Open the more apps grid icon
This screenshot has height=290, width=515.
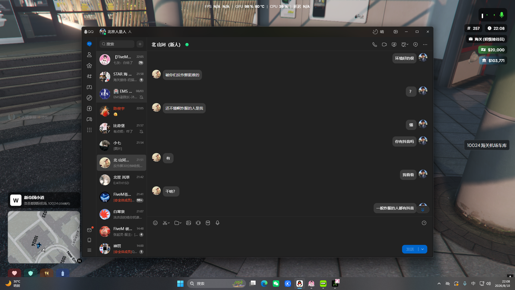pos(89,130)
